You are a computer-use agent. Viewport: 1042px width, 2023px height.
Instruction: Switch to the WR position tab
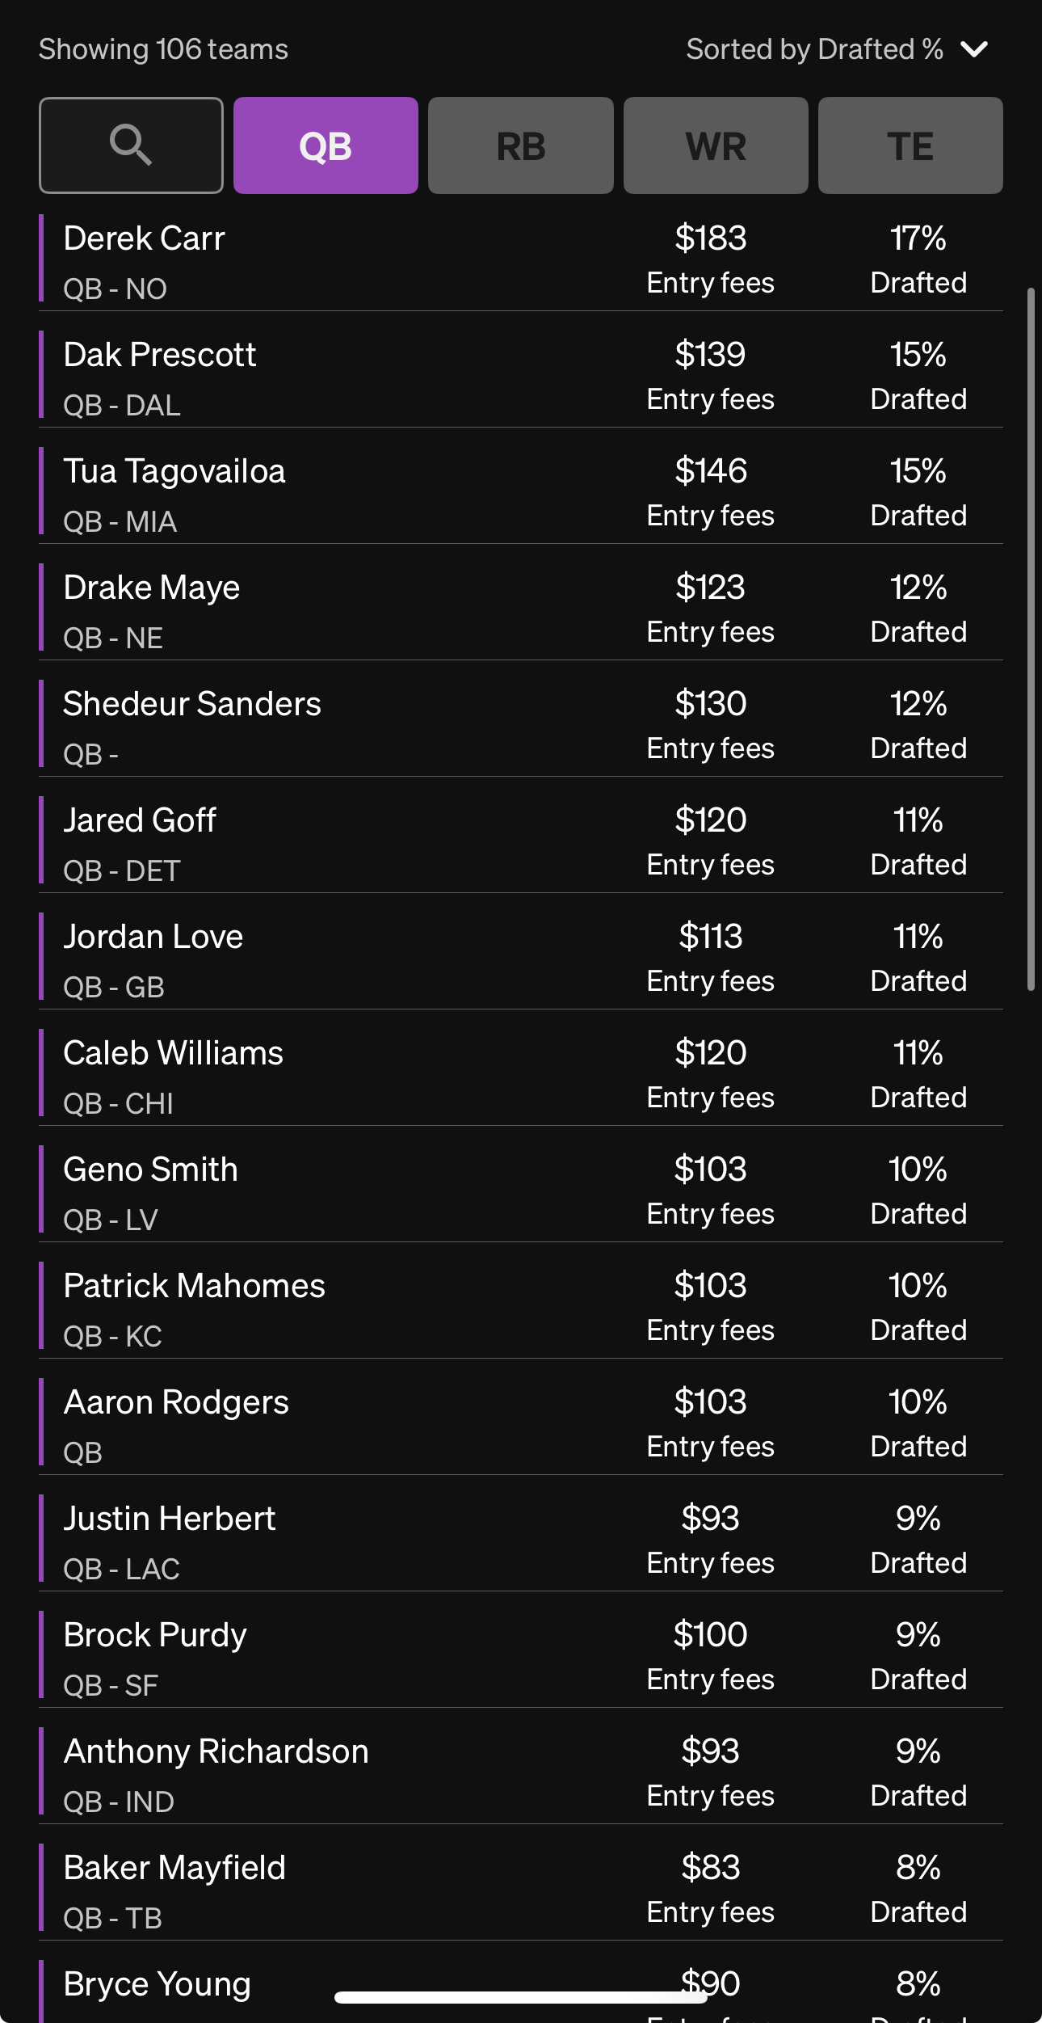point(716,145)
